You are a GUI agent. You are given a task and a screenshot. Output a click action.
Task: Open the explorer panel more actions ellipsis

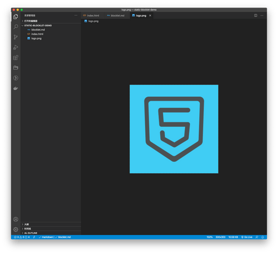pos(76,16)
